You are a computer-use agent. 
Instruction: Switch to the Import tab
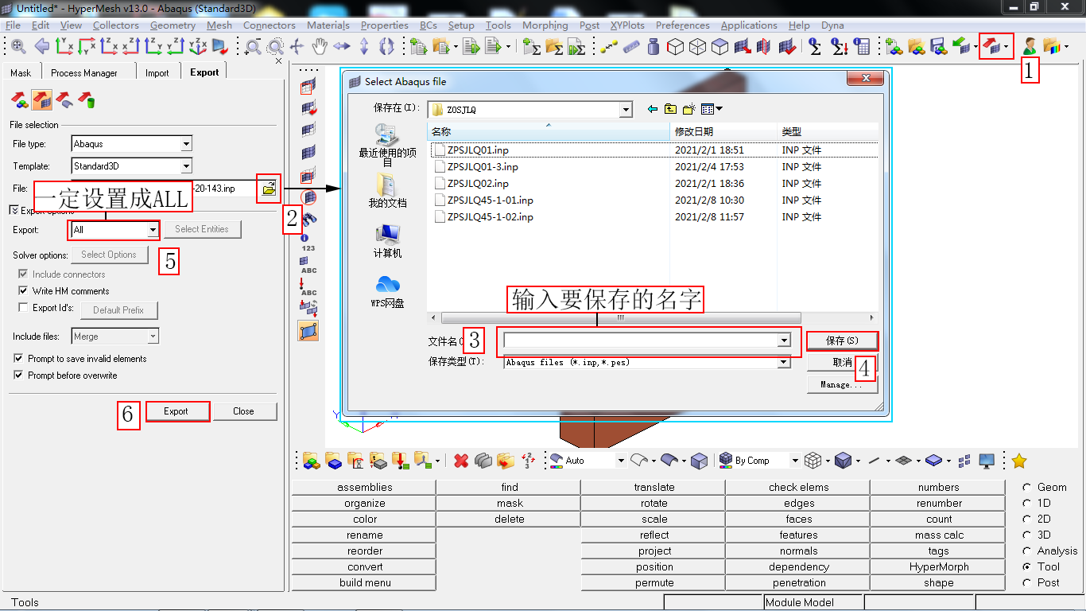157,72
